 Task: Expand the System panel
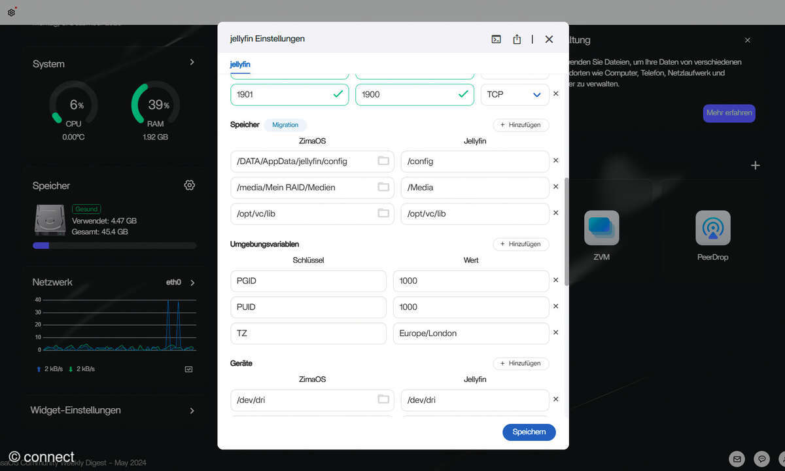pos(191,63)
